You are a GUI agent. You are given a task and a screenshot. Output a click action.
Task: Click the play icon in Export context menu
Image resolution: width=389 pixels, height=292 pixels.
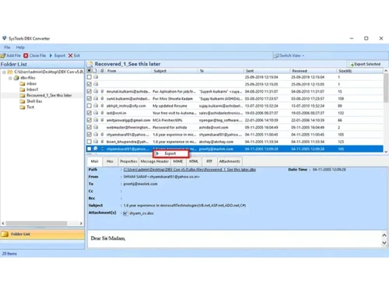(x=157, y=153)
